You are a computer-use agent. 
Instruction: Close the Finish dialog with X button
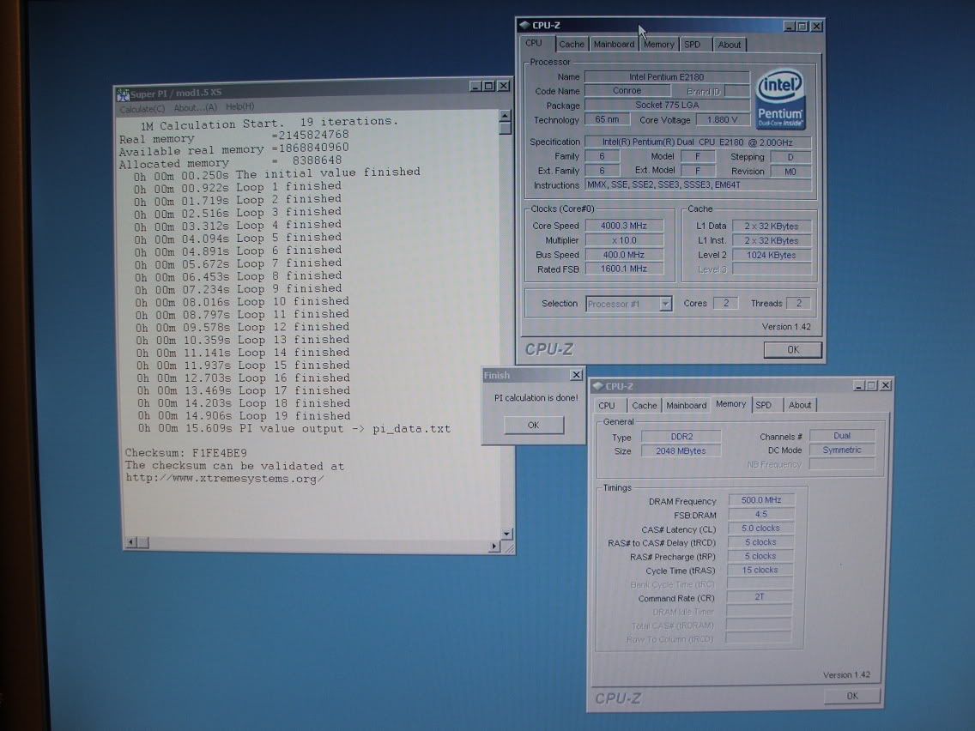577,375
